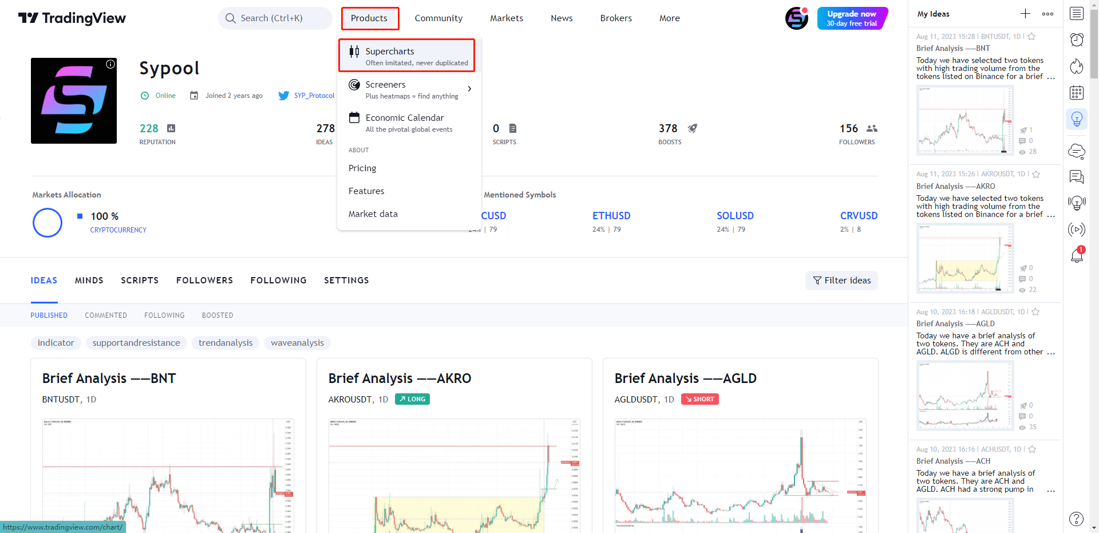Switch to the SETTINGS tab
This screenshot has height=533, width=1099.
coord(346,281)
